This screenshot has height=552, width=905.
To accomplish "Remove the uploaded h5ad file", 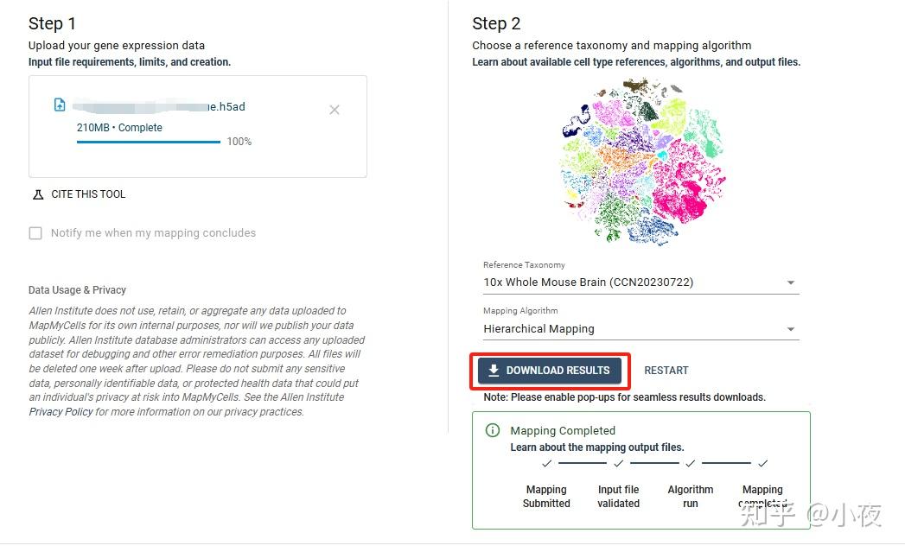I will pyautogui.click(x=335, y=110).
